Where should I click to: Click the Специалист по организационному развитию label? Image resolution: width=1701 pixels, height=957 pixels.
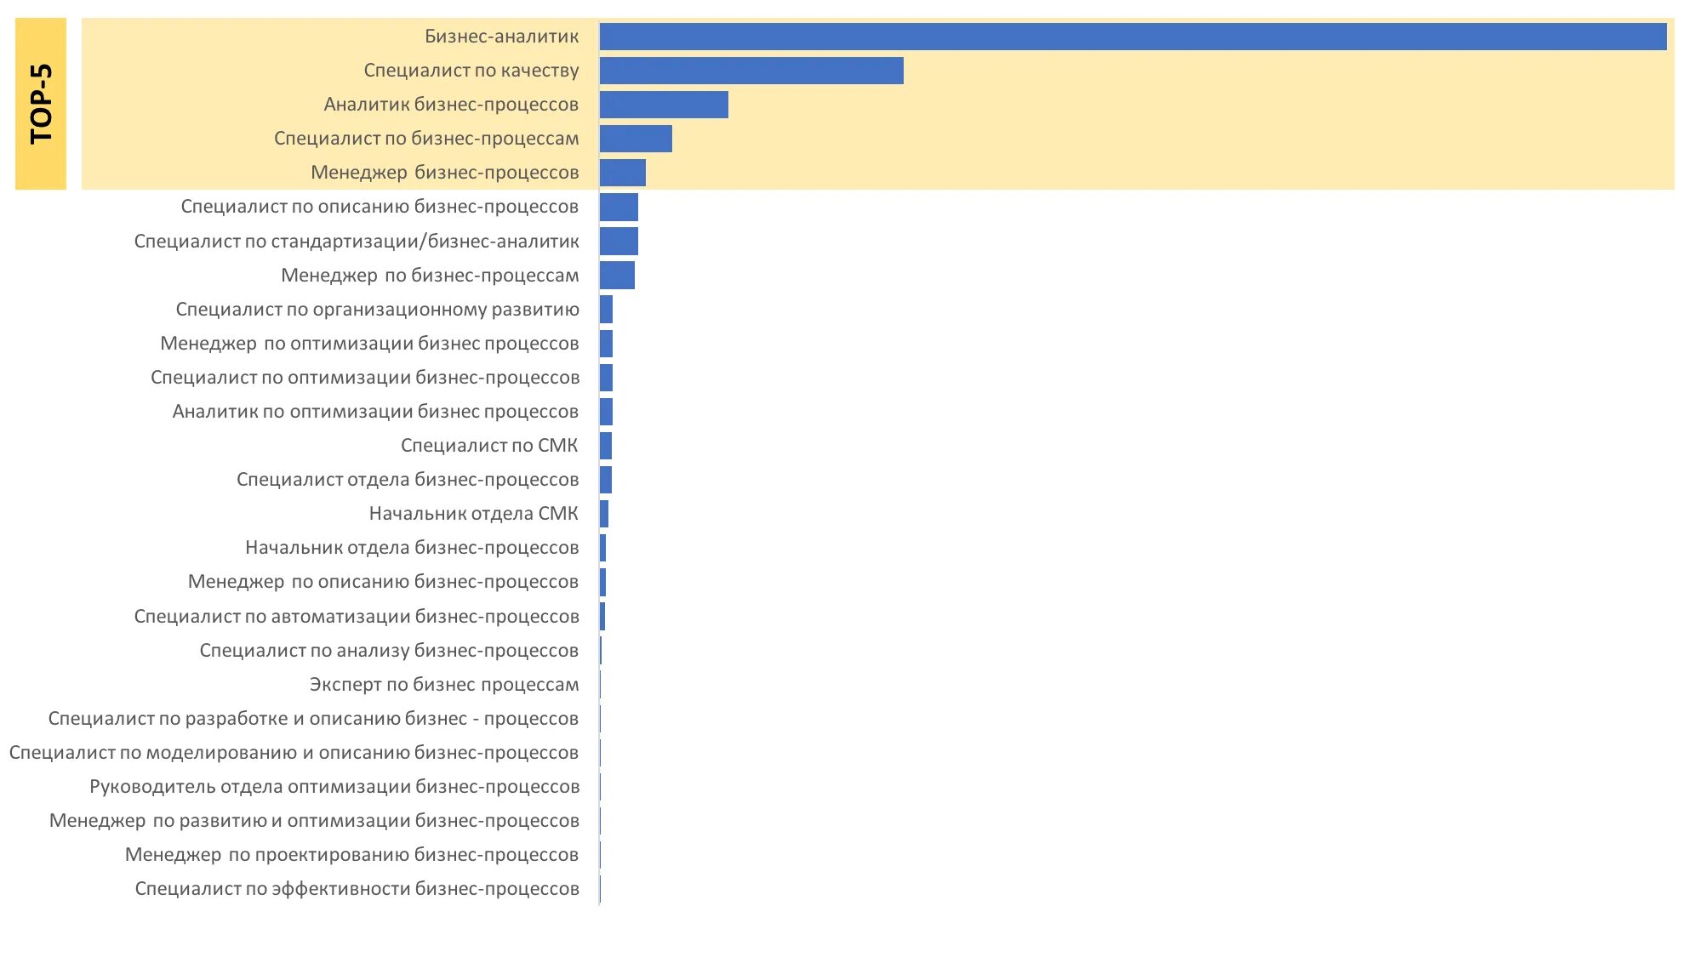click(377, 310)
